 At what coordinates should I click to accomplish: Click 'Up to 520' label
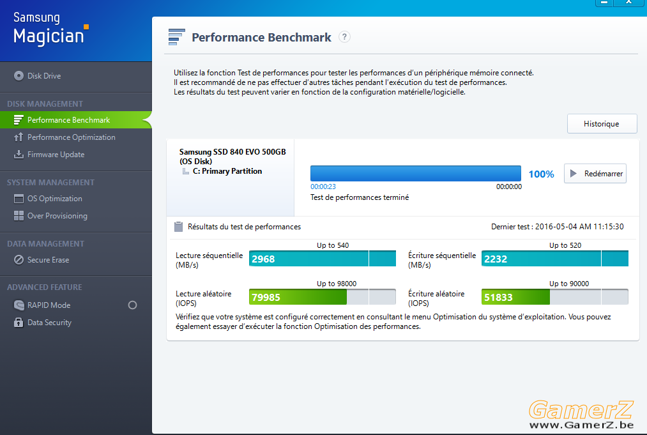(x=565, y=245)
